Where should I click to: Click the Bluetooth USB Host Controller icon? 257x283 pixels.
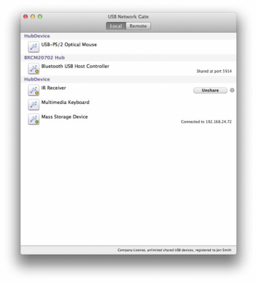(34, 69)
